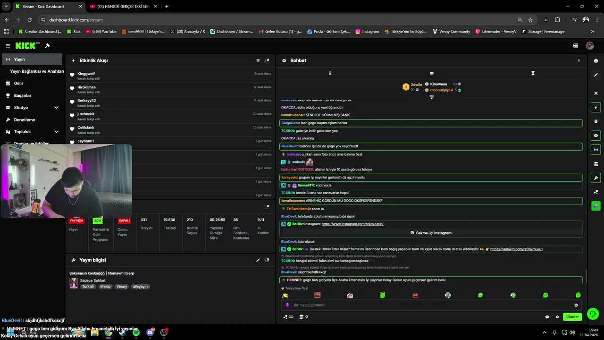
Task: Open the itemavm.com/ref/grxmusu1 link
Action: [x=516, y=249]
